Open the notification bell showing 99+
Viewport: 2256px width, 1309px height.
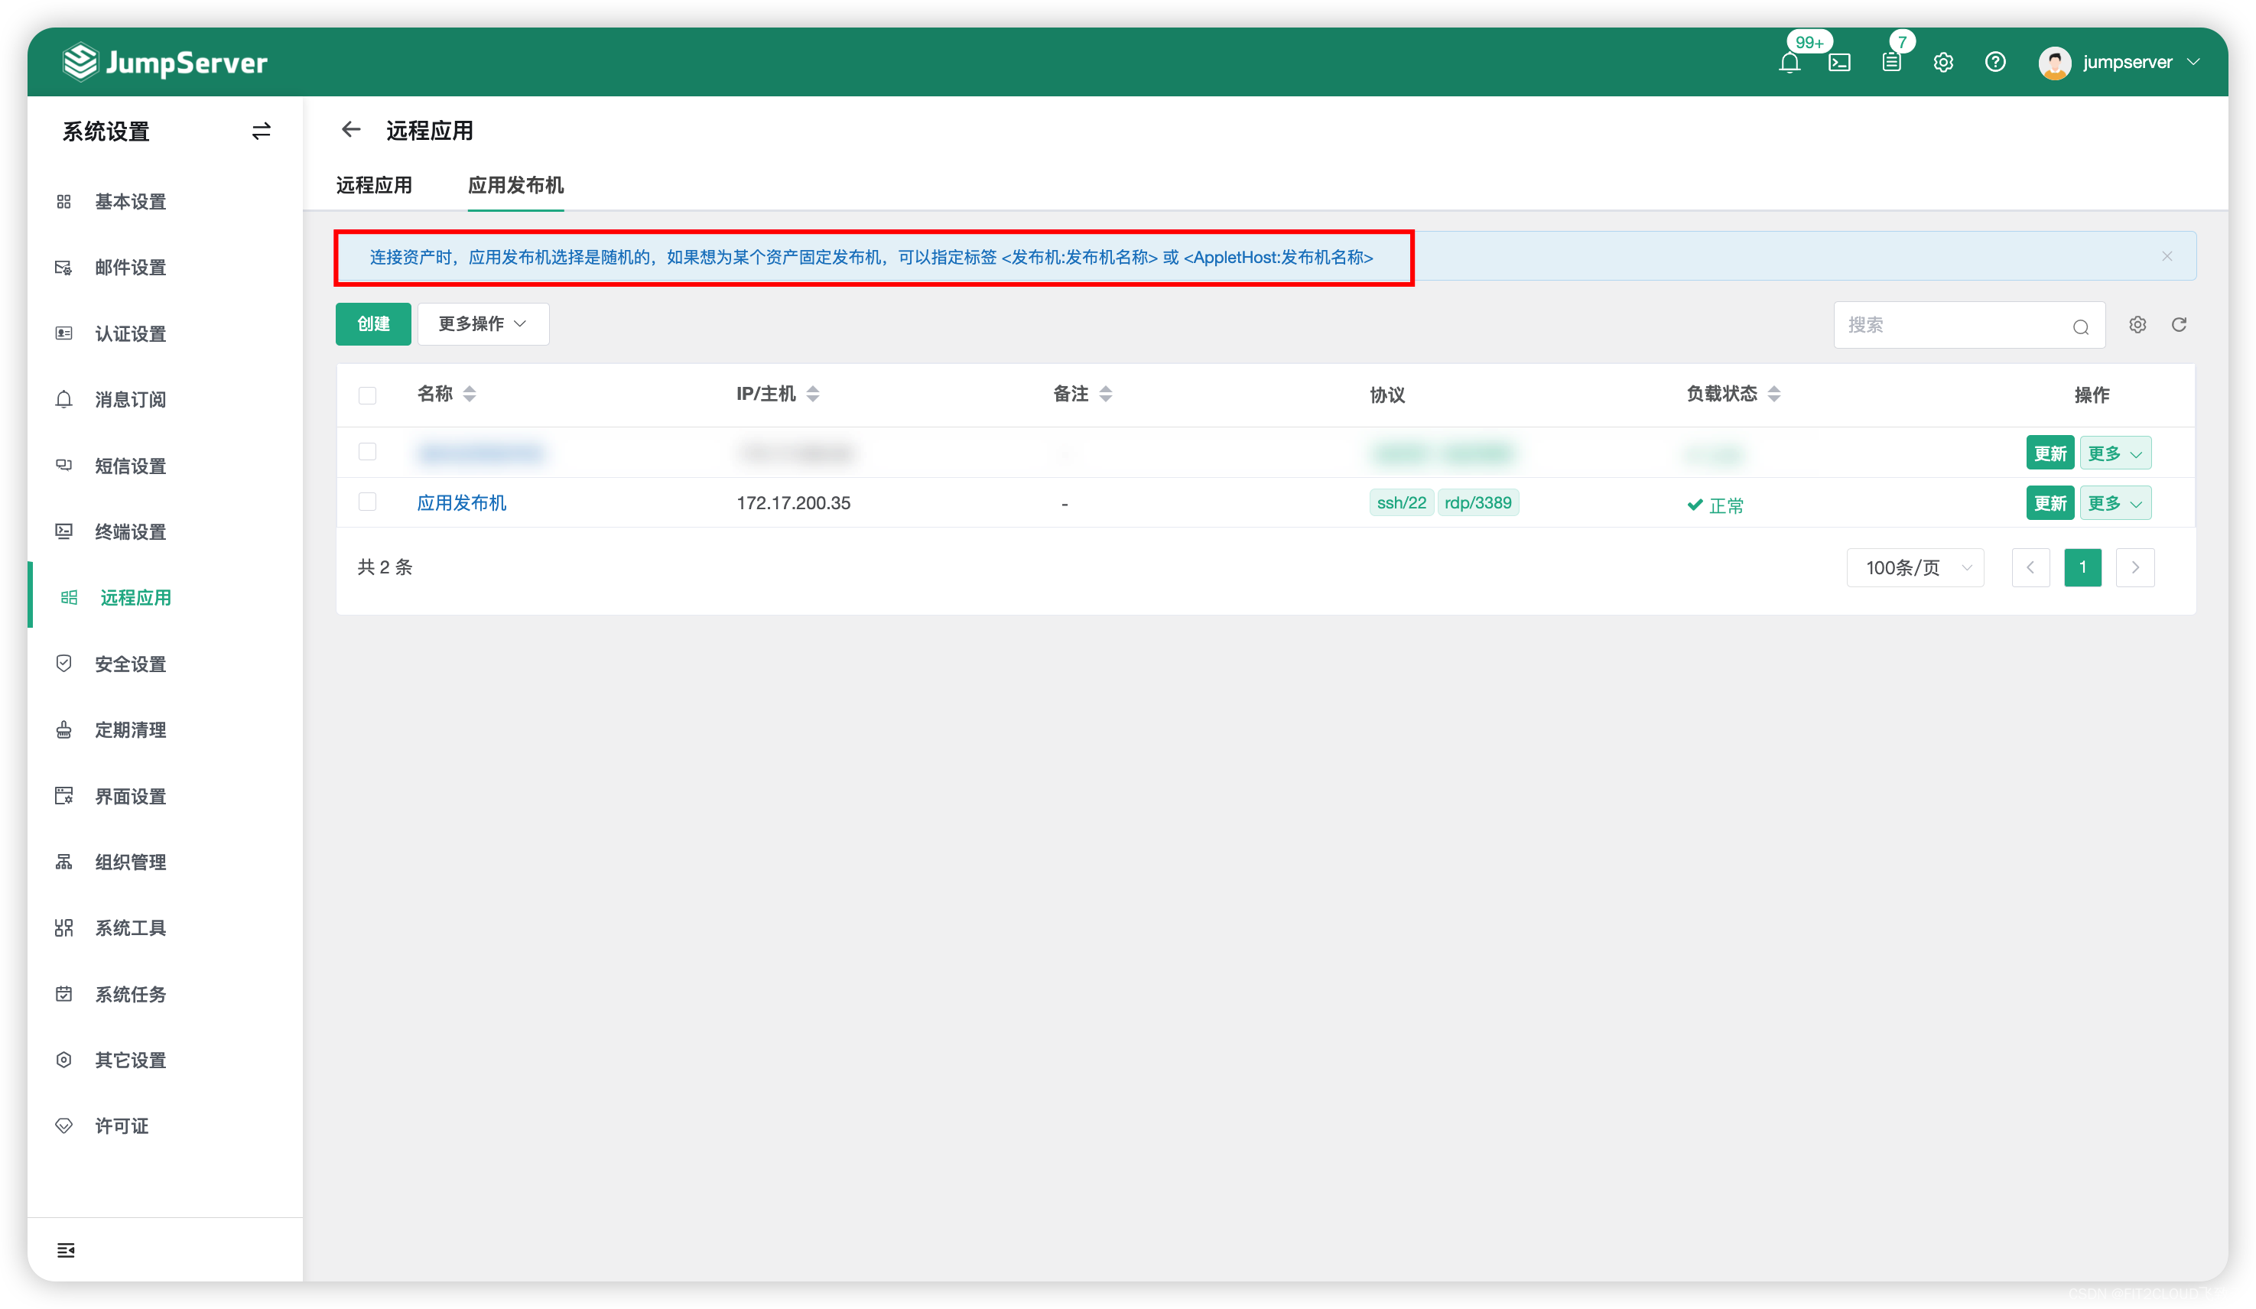[x=1790, y=62]
